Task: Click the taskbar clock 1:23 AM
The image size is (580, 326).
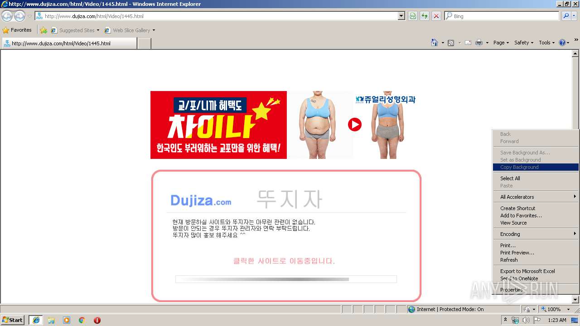Action: tap(557, 320)
